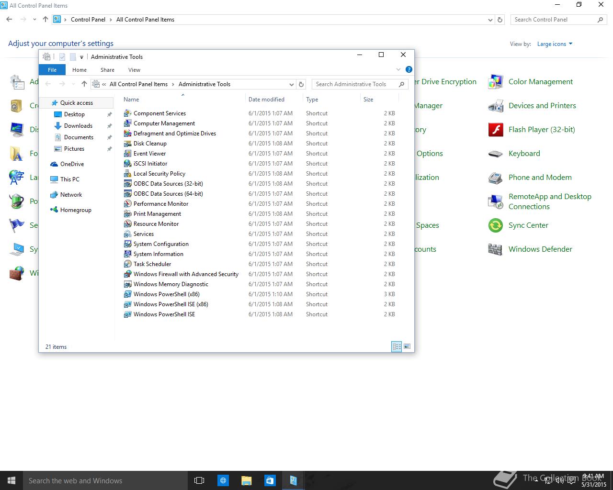Open the Large icons view-by dropdown

(x=555, y=44)
